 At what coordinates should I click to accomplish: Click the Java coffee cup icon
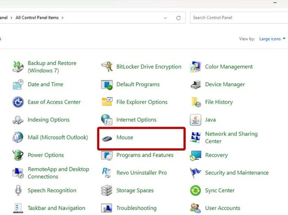pyautogui.click(x=195, y=120)
